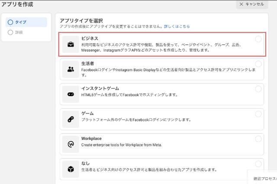This screenshot has width=277, height=184.
Task: Click the HTML5ゲーム description text
Action: (x=129, y=95)
